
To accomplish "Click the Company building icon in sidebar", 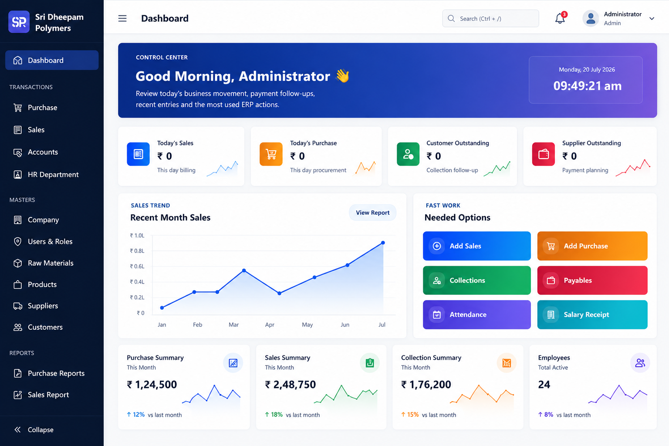I will 18,220.
